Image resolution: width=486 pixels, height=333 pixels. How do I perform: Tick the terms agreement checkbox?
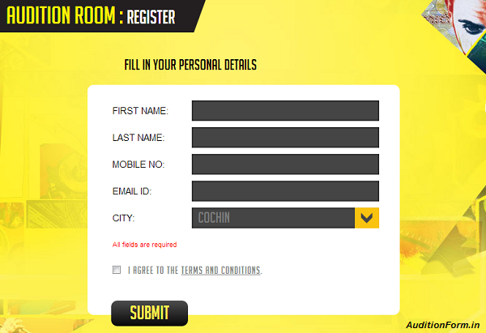(x=117, y=270)
